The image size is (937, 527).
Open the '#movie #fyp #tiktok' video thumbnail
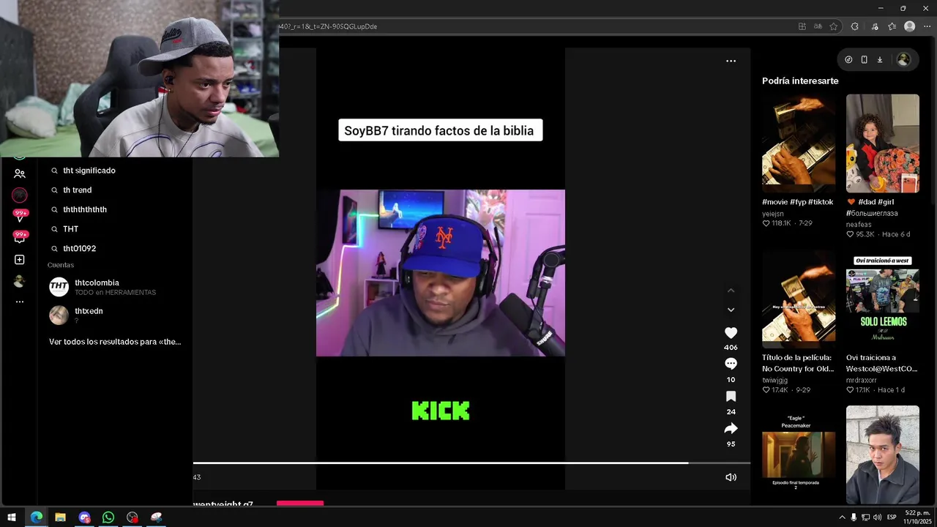click(x=799, y=143)
